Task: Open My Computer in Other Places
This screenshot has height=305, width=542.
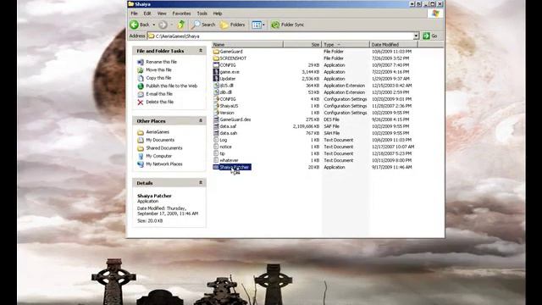Action: [158, 156]
